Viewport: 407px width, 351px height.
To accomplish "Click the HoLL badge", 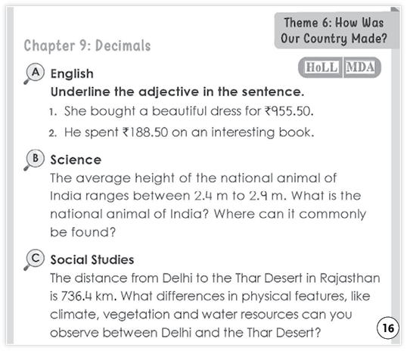I will point(322,67).
